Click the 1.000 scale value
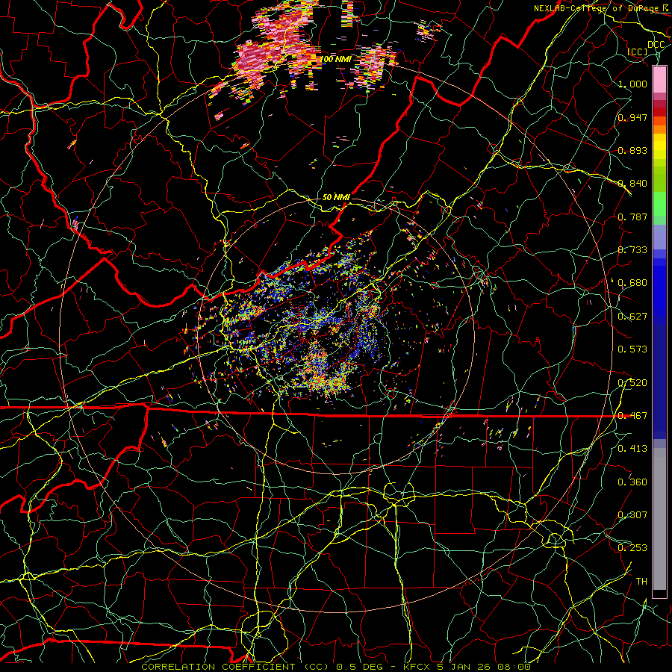 [632, 84]
